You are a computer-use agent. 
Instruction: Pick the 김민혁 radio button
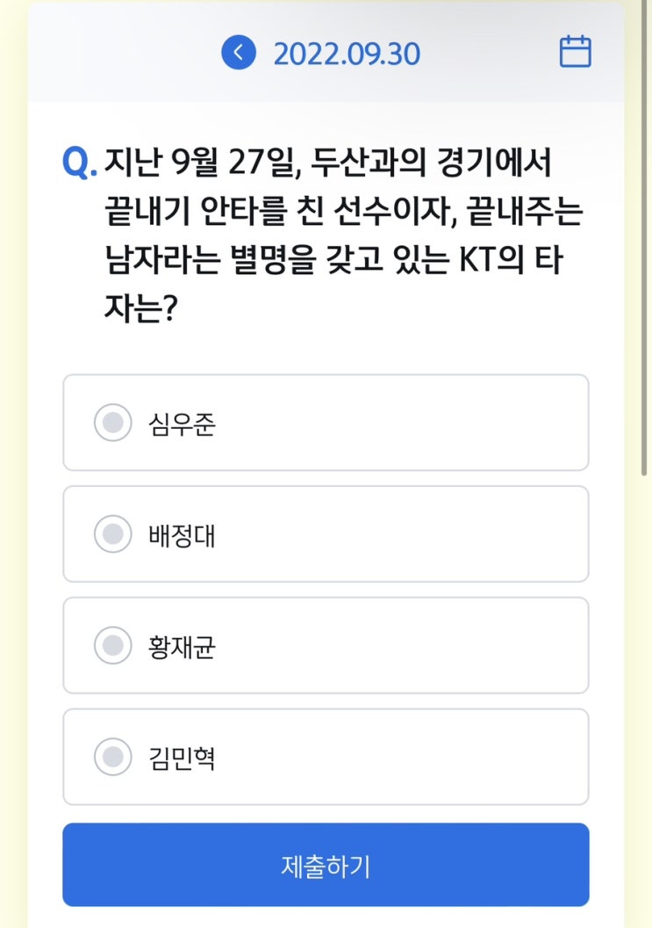click(112, 757)
